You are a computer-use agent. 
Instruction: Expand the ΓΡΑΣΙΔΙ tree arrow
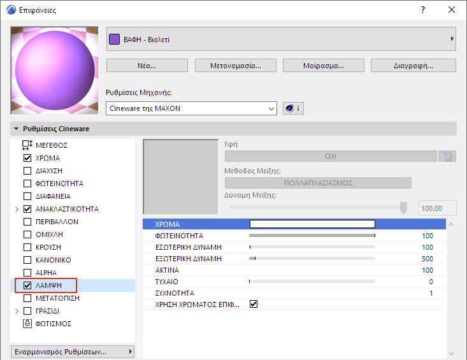tap(17, 311)
